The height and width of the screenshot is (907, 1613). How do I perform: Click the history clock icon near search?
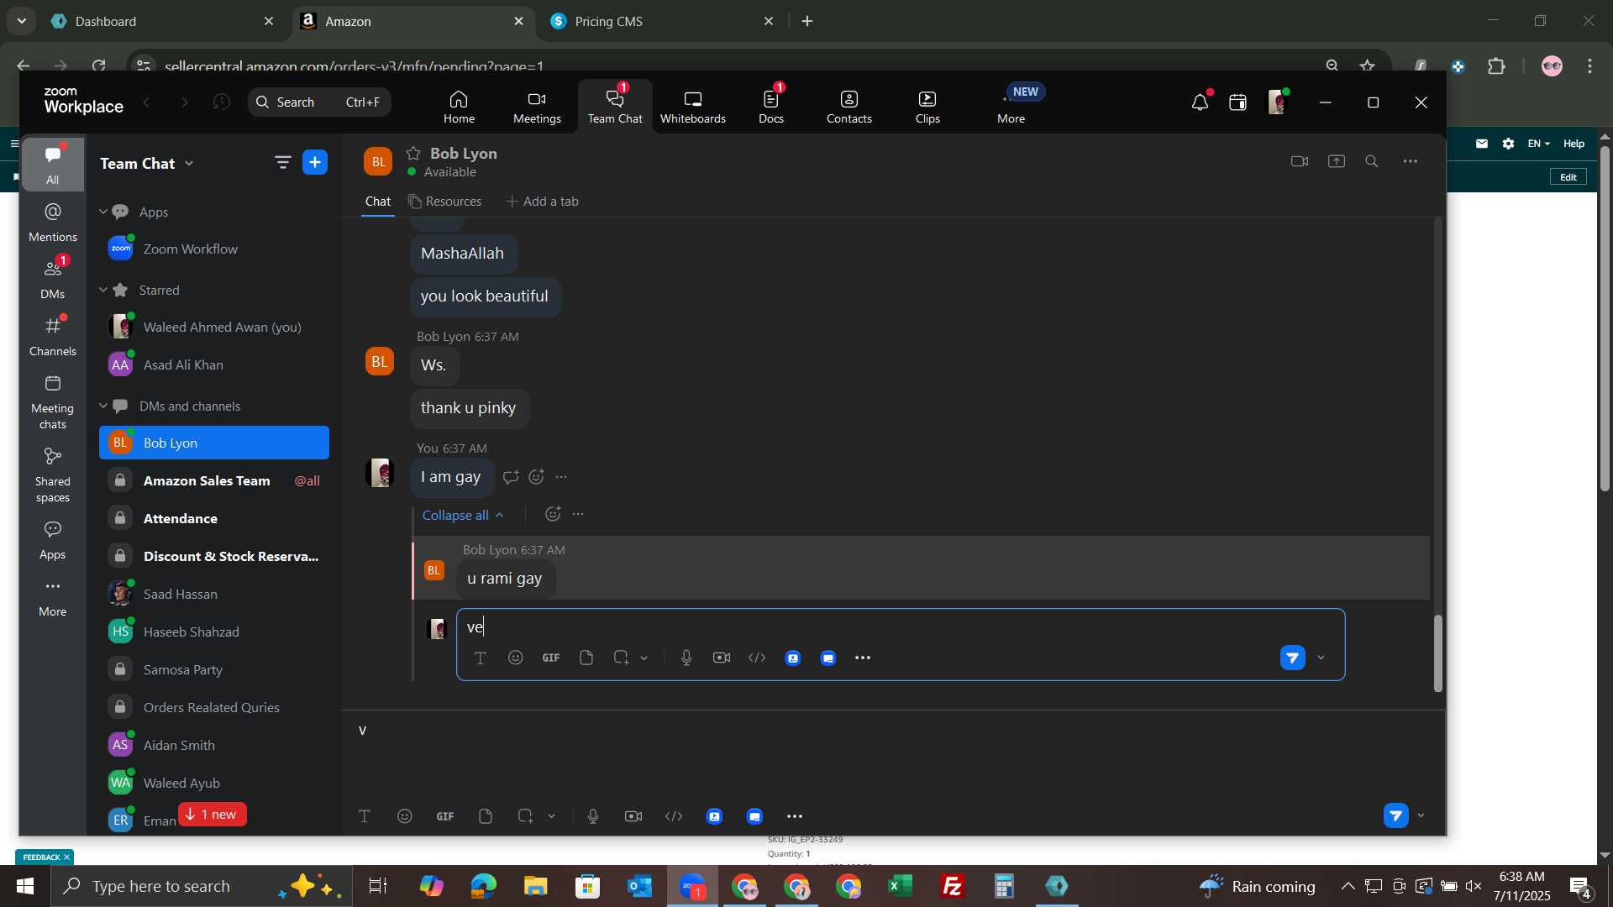pos(222,102)
